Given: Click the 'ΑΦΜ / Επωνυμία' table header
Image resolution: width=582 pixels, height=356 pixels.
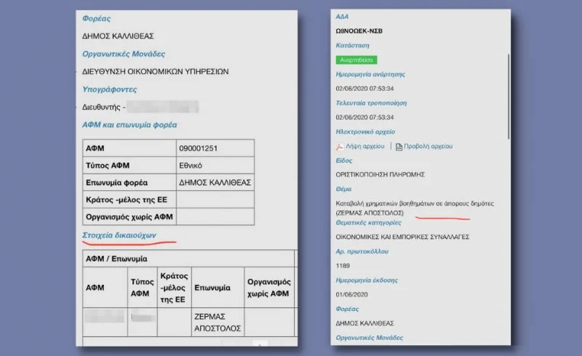Looking at the screenshot, I should pos(116,259).
